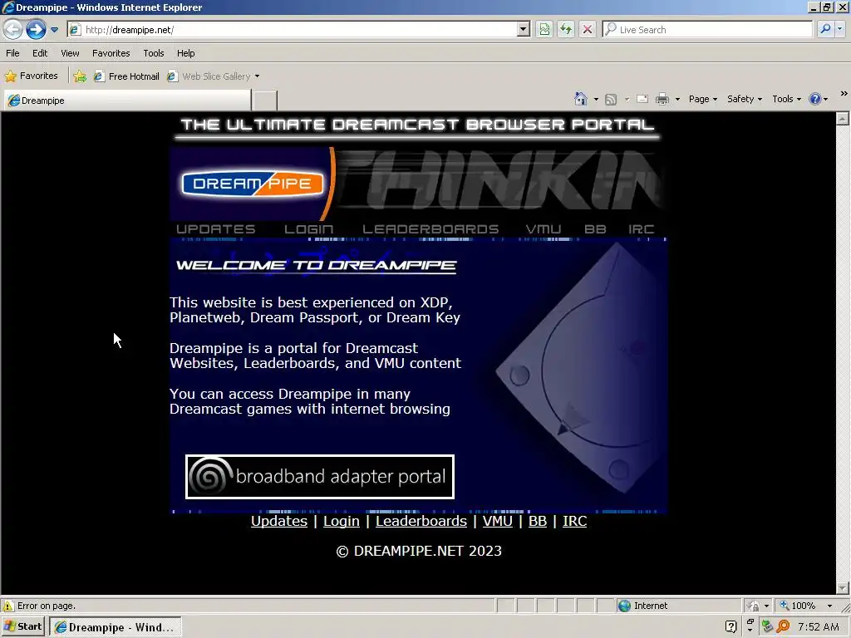The width and height of the screenshot is (851, 638).
Task: Expand the Print options dropdown arrow
Action: point(677,100)
